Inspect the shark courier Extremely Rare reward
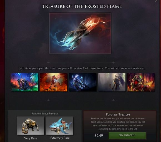The image size is (161, 142). coord(60,126)
